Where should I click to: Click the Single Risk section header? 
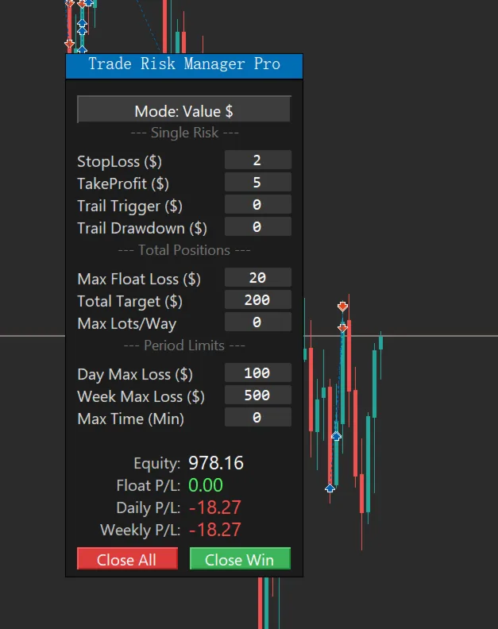pyautogui.click(x=184, y=133)
